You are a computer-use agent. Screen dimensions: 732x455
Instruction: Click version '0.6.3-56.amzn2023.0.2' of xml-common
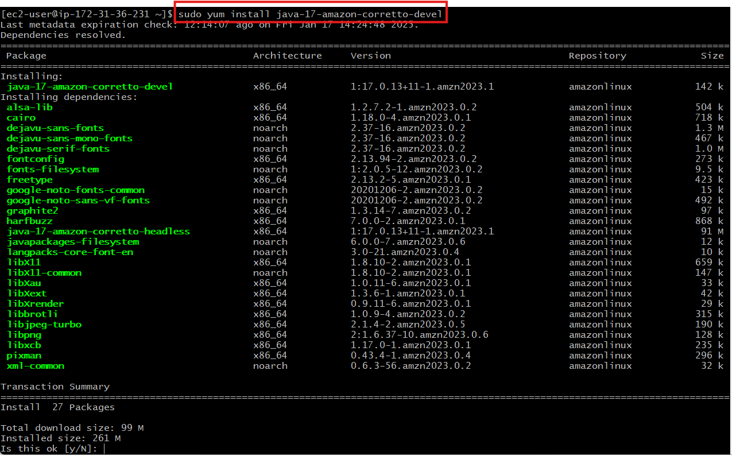[x=411, y=366]
